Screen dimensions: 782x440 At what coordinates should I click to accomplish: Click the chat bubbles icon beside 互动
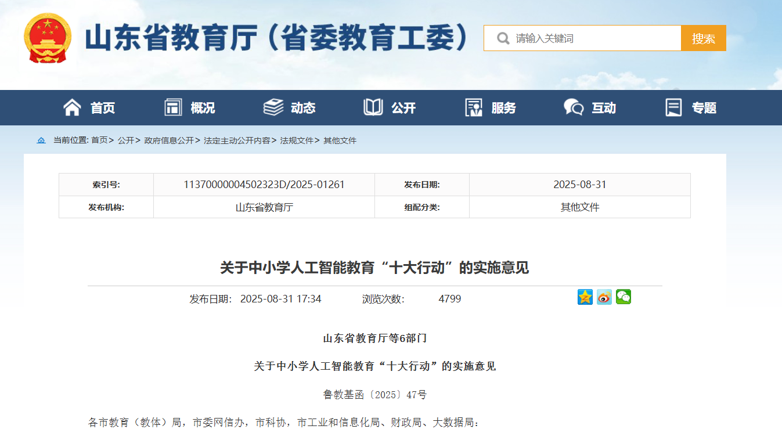pos(574,107)
